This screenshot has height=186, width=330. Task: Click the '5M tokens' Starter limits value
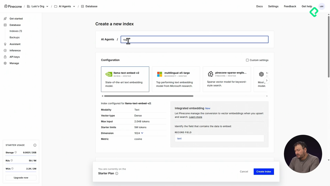point(140,127)
